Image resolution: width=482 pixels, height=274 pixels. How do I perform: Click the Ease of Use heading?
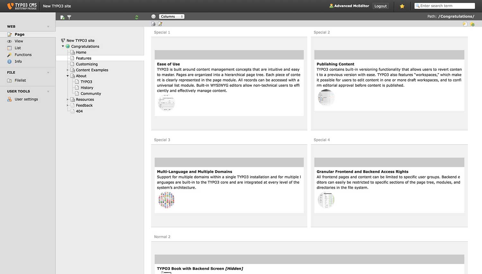click(x=168, y=64)
